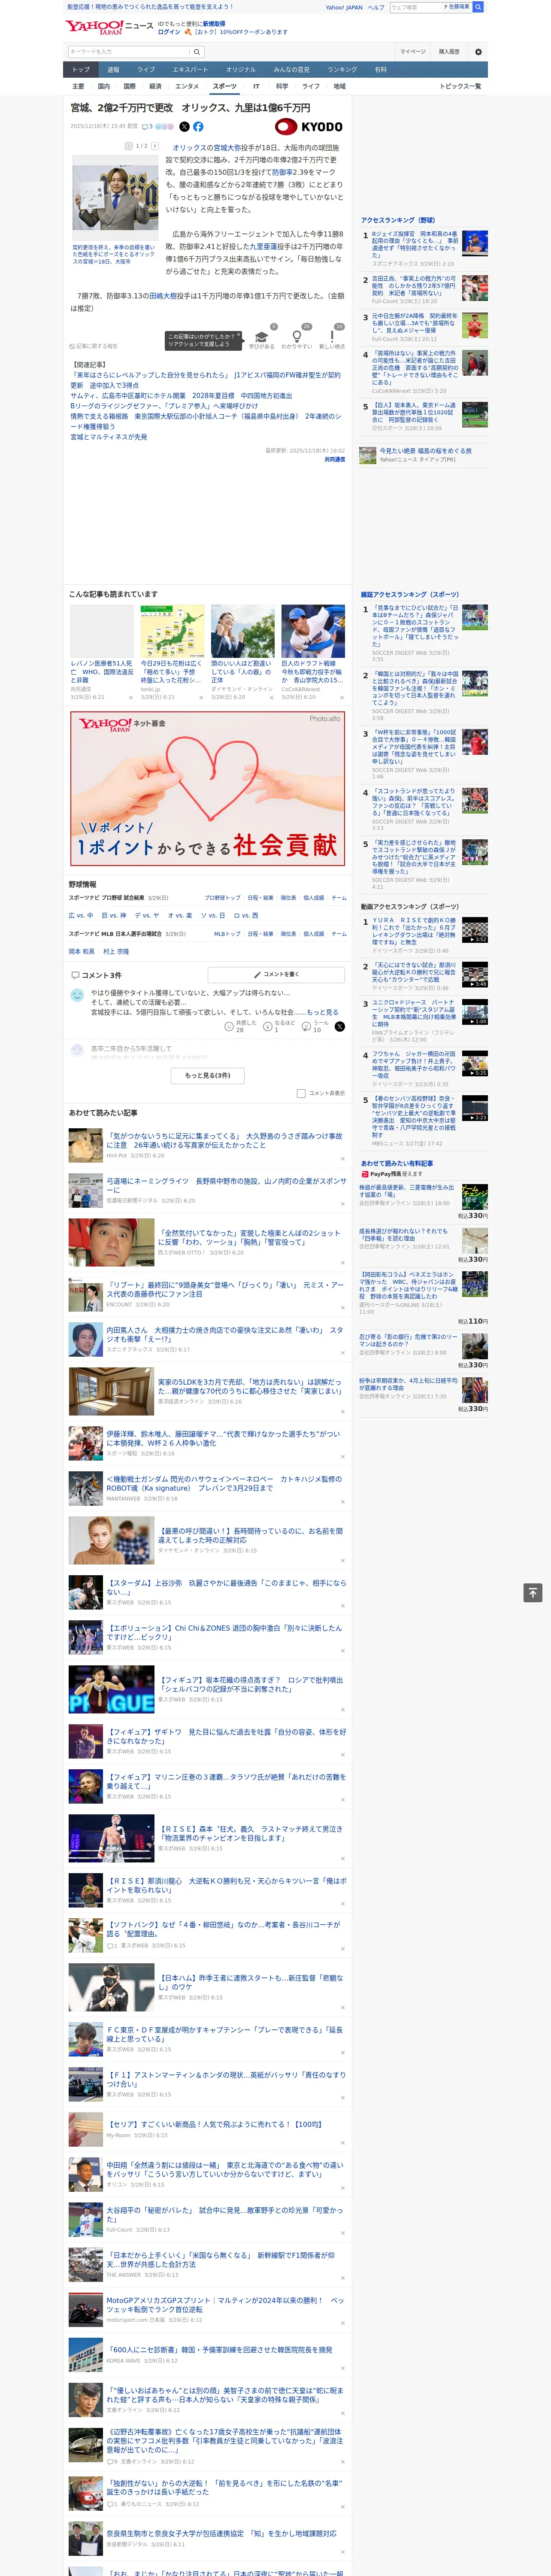551x2576 pixels.
Task: Select the トップ navigation tab
Action: point(81,70)
